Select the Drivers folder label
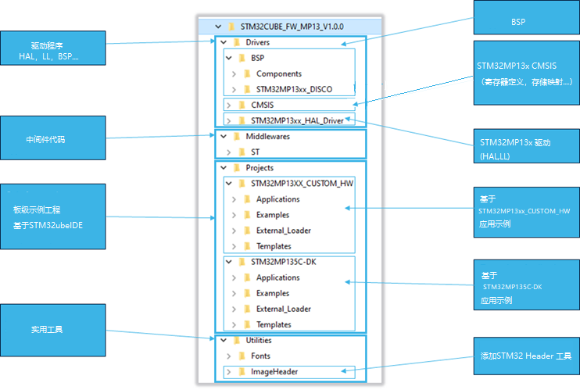580x390 pixels. tap(257, 42)
